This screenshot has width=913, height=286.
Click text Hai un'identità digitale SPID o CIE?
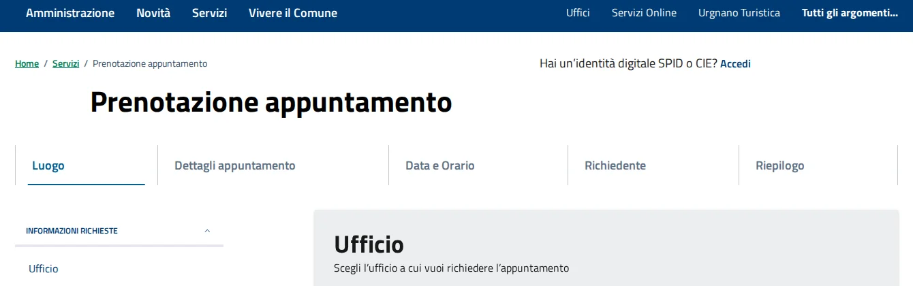click(x=628, y=63)
